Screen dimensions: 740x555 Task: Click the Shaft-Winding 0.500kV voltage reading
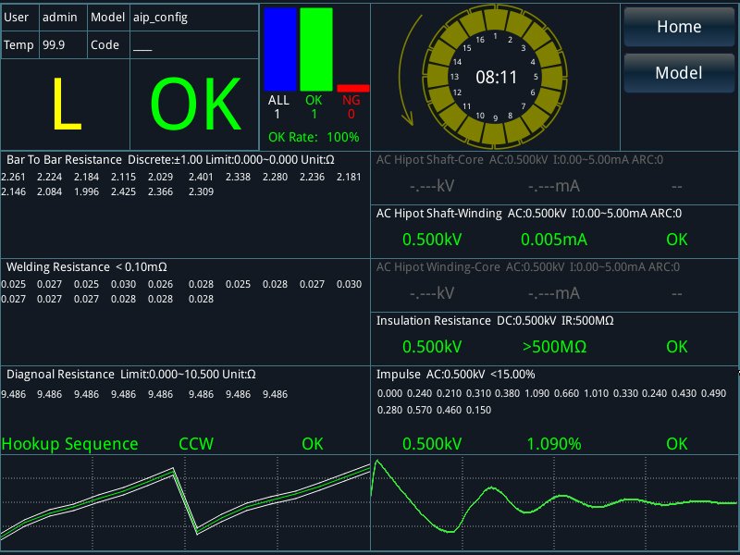(x=432, y=240)
